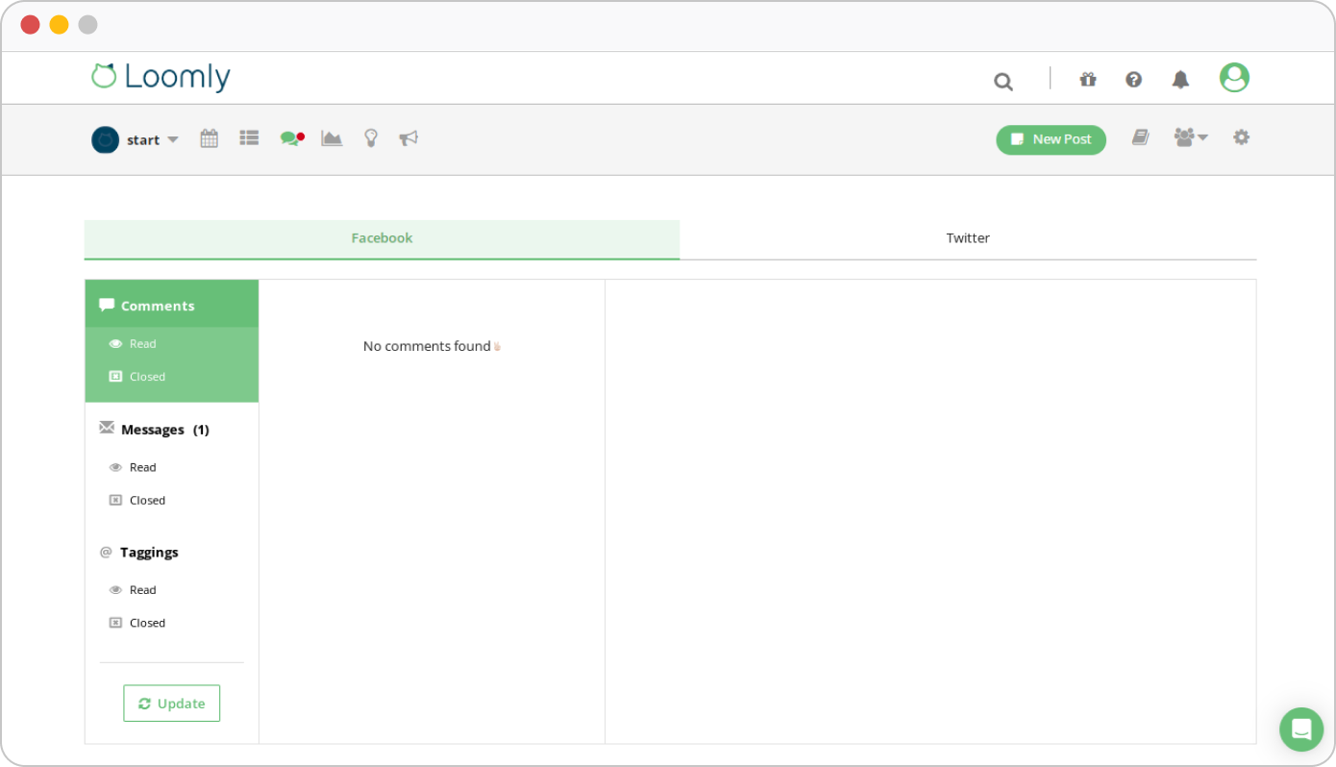Screen dimensions: 1336x767
Task: Click the Loomly logo
Action: [161, 77]
